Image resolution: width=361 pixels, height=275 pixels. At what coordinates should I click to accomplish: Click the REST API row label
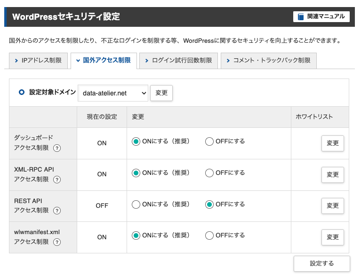[x=32, y=205]
